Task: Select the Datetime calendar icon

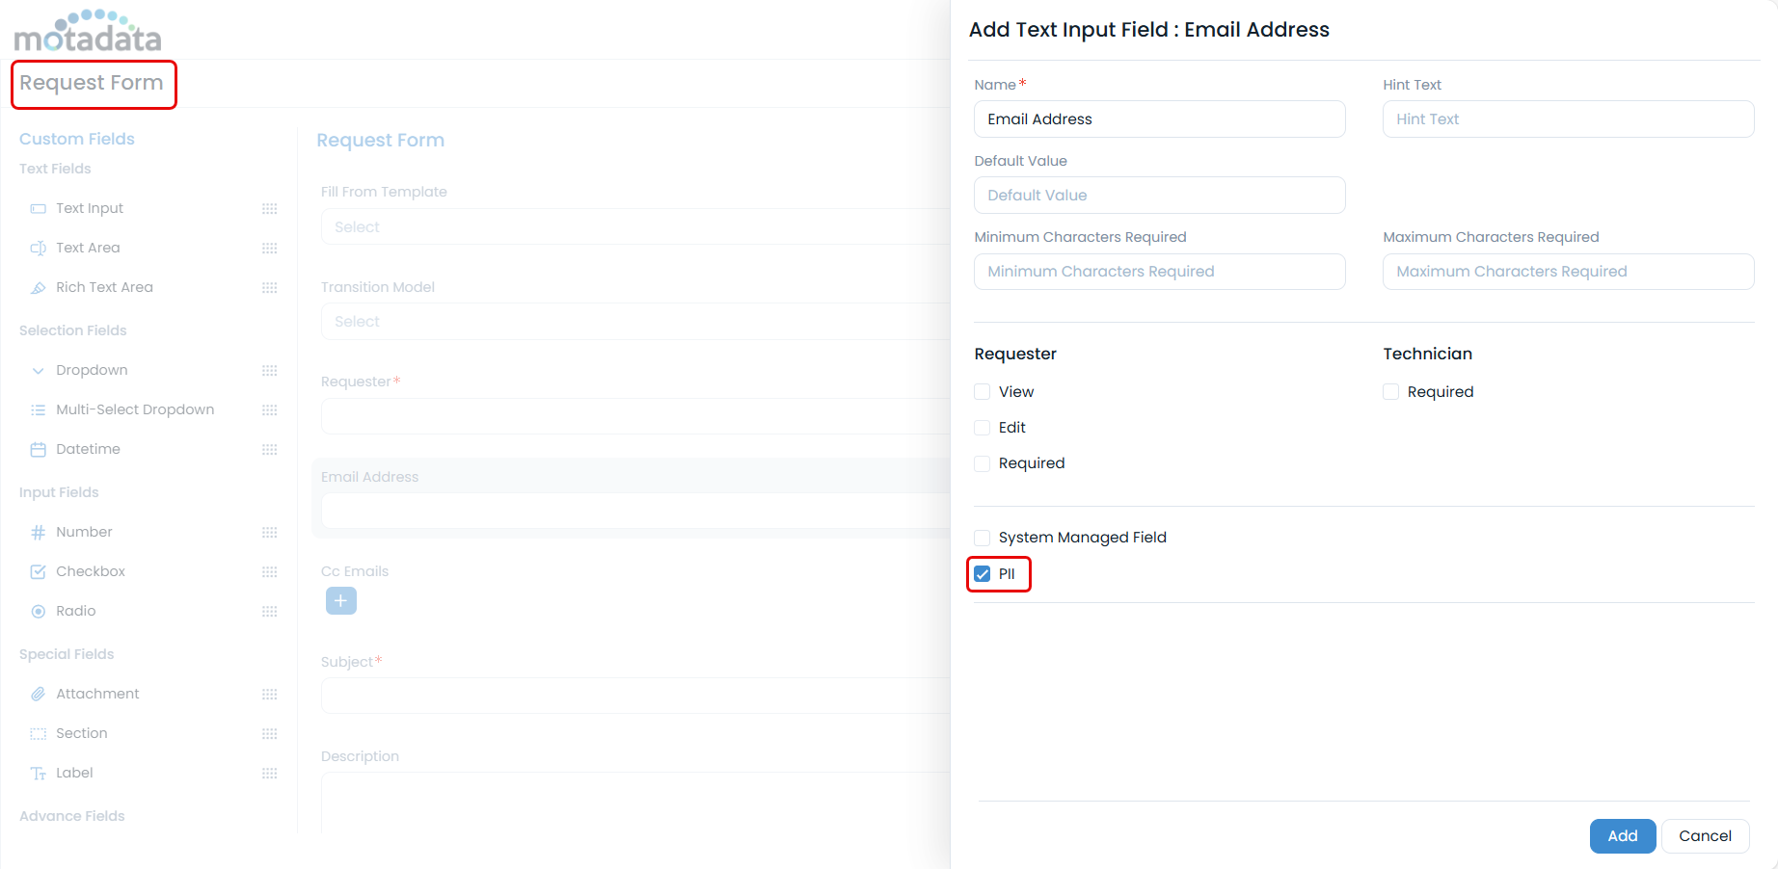Action: tap(39, 450)
